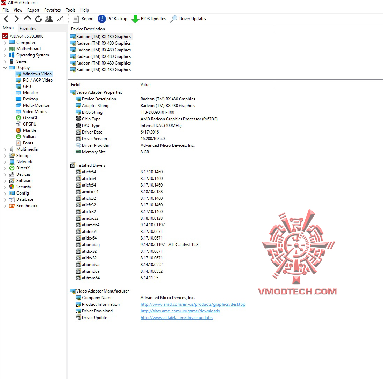The width and height of the screenshot is (383, 379).
Task: Select Windows Video tree item
Action: (x=37, y=74)
